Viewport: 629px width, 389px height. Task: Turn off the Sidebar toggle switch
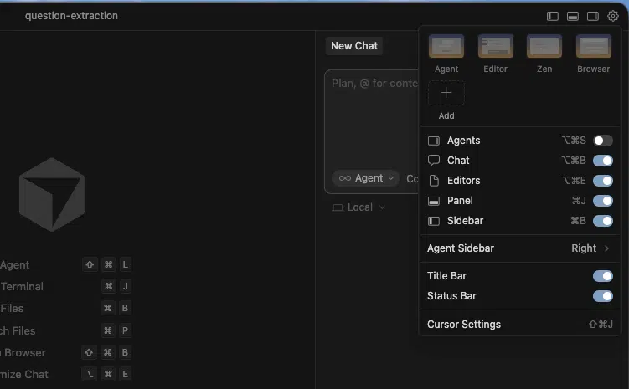click(x=603, y=221)
